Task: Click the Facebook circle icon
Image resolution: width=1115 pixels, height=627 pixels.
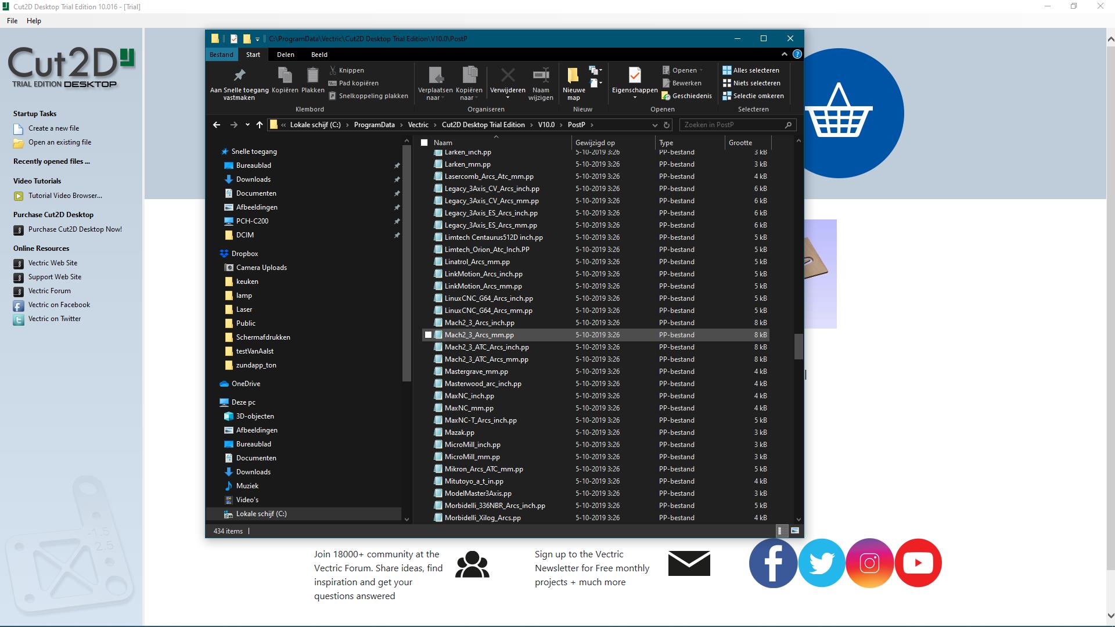Action: (773, 563)
